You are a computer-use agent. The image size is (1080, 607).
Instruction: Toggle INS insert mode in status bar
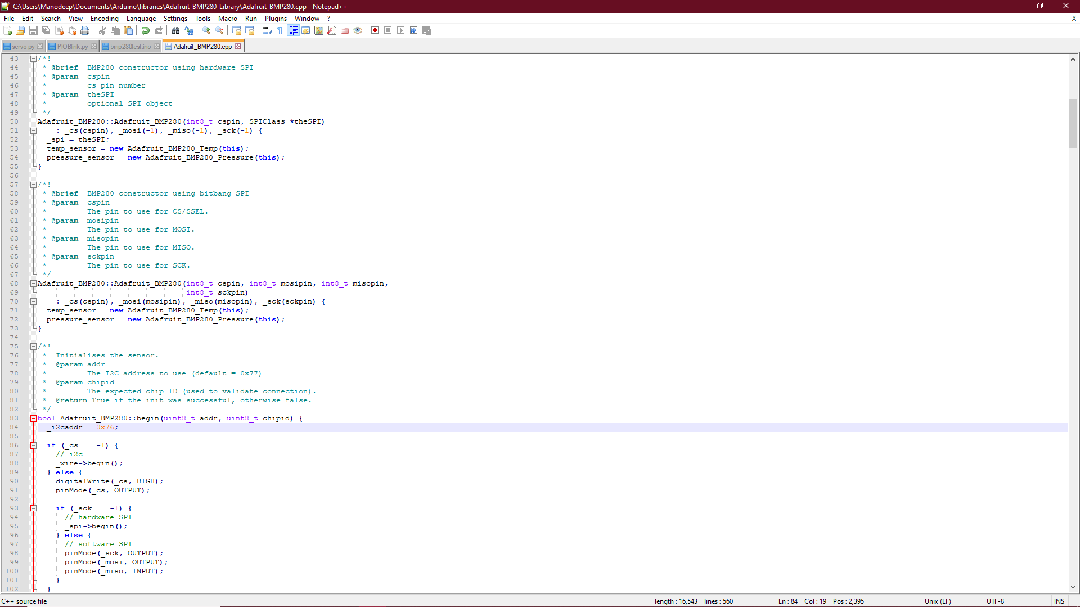point(1059,601)
